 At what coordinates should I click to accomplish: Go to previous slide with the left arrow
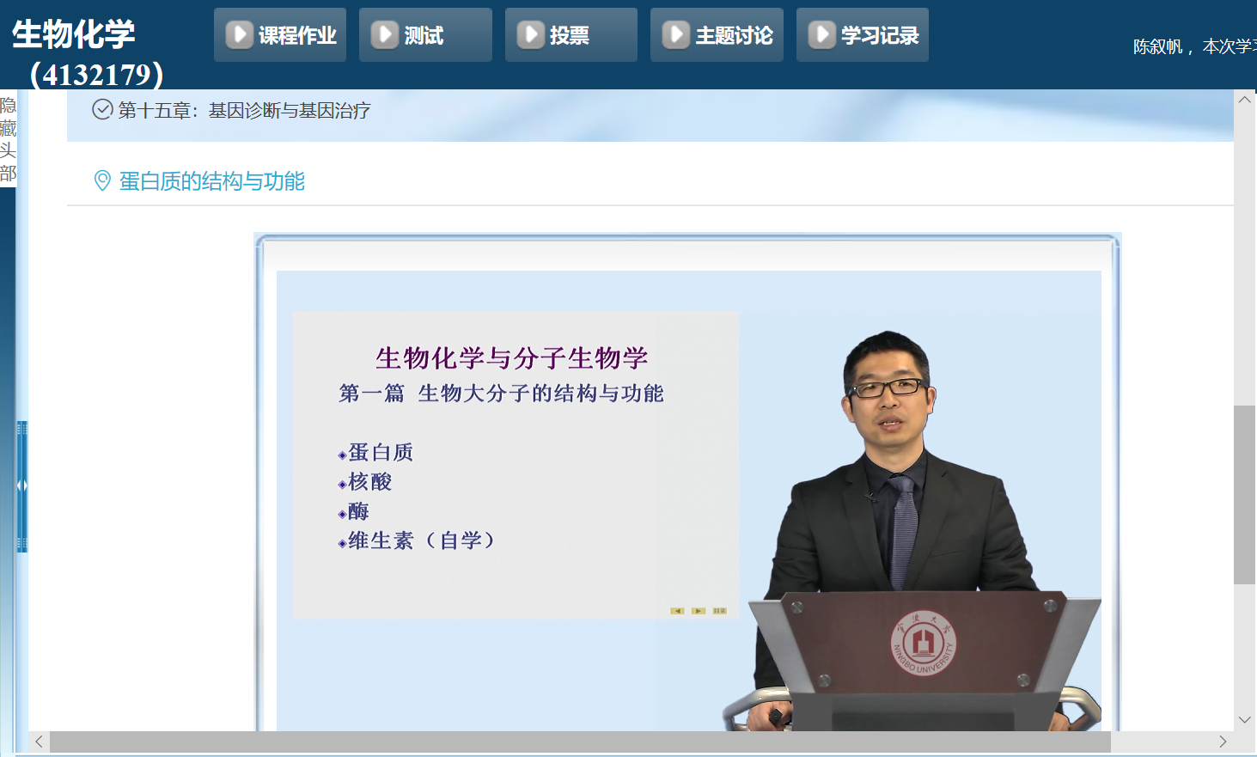[677, 611]
